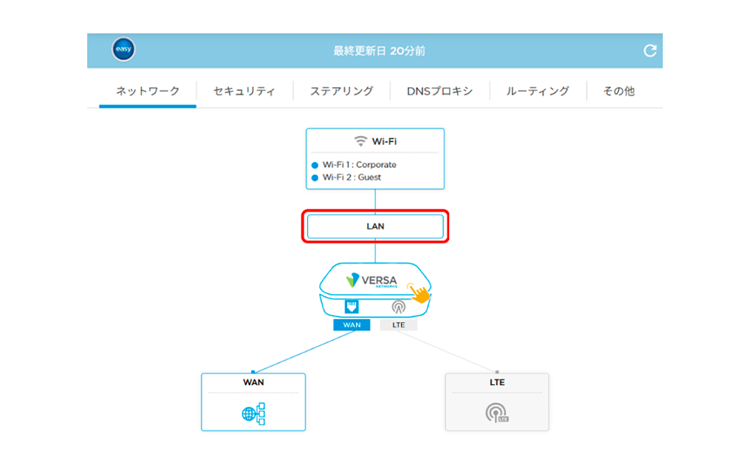Click the LTE antenna icon on the device
The height and width of the screenshot is (472, 750).
(398, 307)
